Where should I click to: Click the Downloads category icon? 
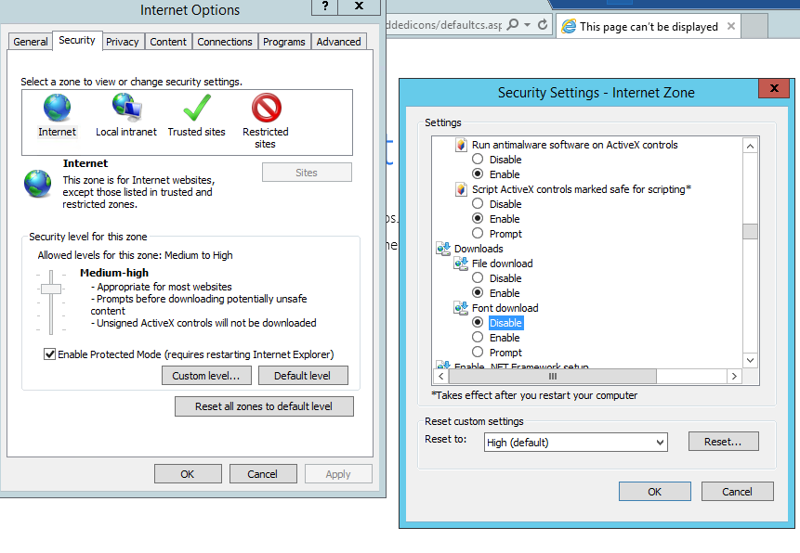click(x=443, y=249)
